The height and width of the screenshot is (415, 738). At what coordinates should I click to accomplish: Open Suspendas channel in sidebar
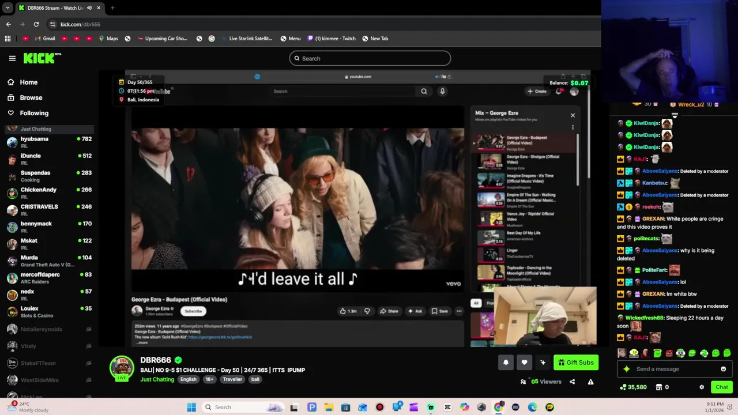[49, 176]
